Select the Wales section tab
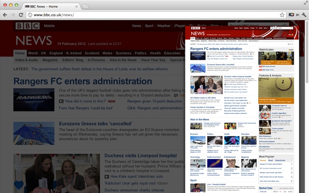The image size is (309, 193). [107, 53]
